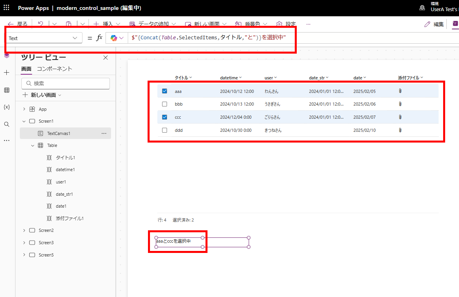The height and width of the screenshot is (297, 459).
Task: Check the checkbox for row ddd
Action: click(165, 130)
